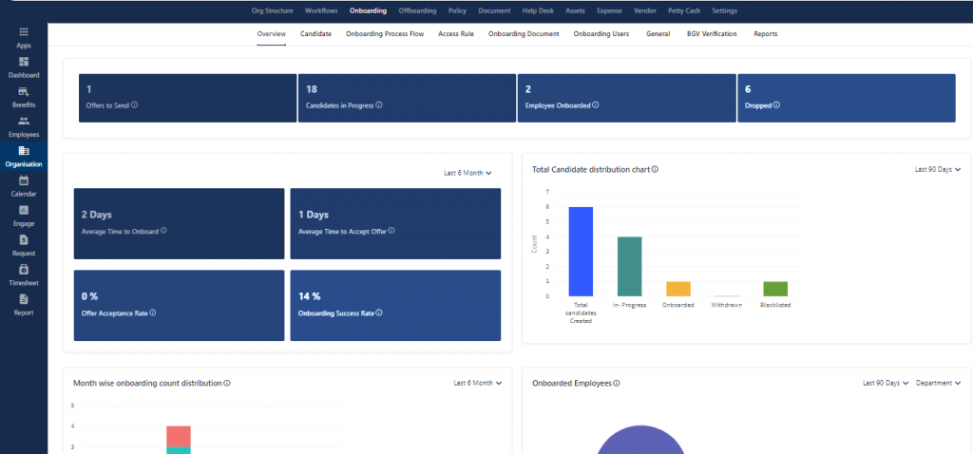The width and height of the screenshot is (973, 454).
Task: Open Org Structure in top menu
Action: pos(273,11)
